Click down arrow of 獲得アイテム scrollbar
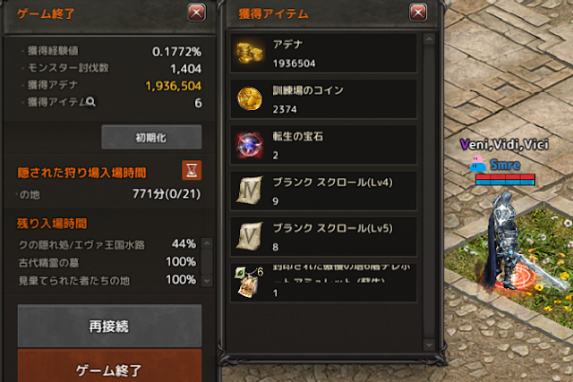Viewport: 573px width, 382px height. click(x=429, y=344)
